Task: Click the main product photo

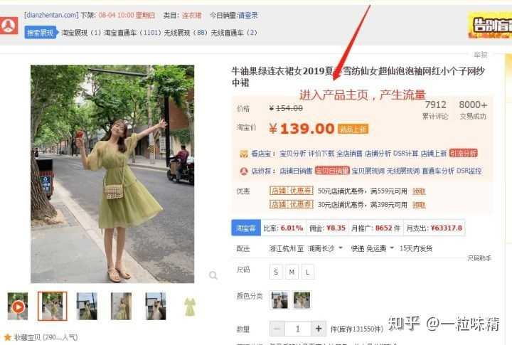Action: tap(112, 174)
